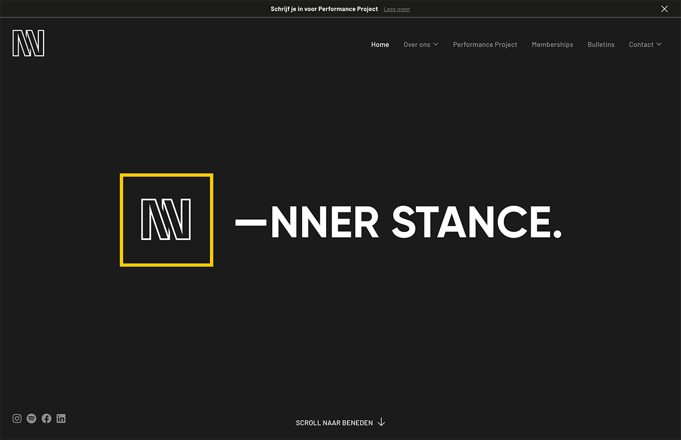Navigate to Memberships
This screenshot has height=440, width=681.
pyautogui.click(x=552, y=45)
